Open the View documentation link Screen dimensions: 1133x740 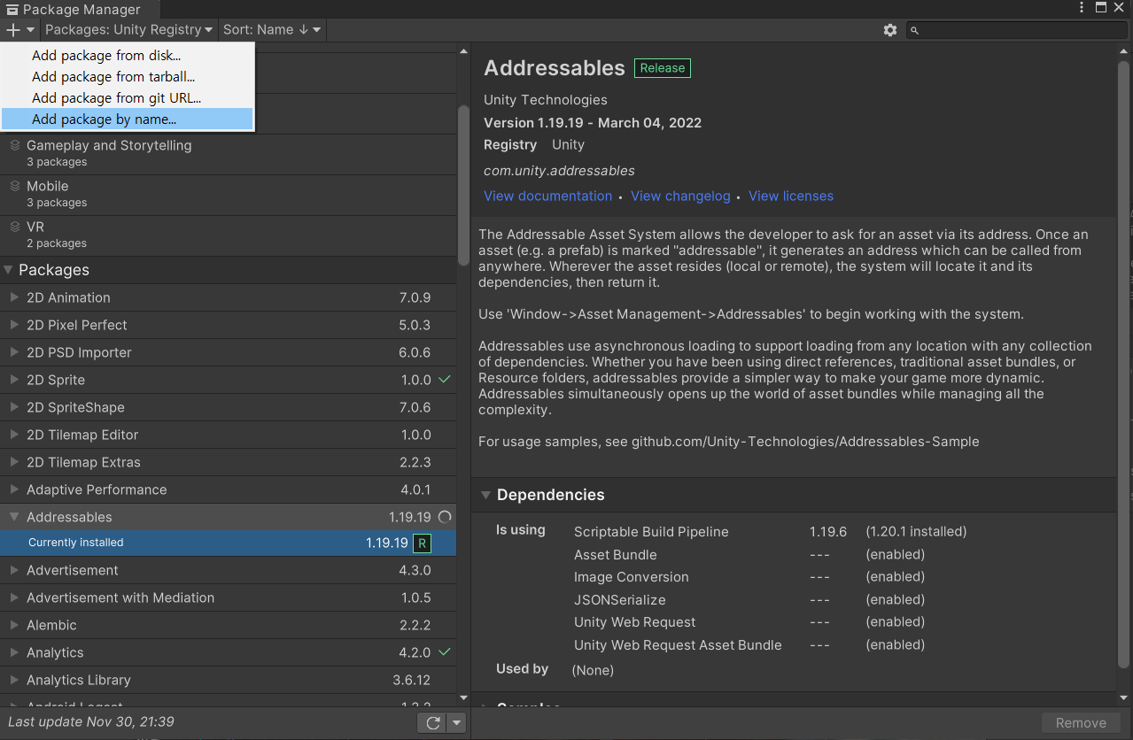[x=547, y=196]
